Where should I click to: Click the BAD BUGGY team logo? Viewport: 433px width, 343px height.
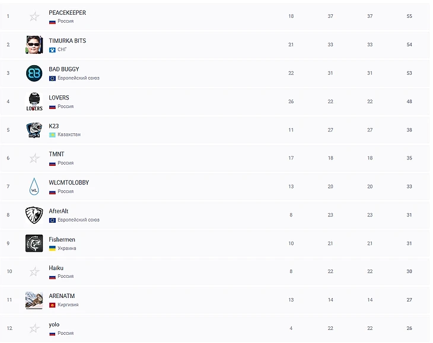34,73
